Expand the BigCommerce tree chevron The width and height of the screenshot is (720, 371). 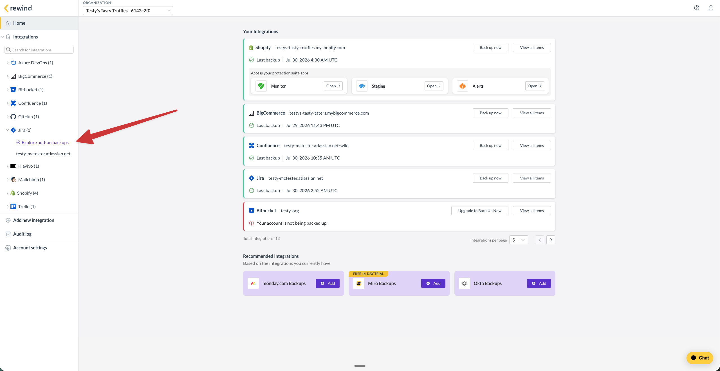pos(7,76)
